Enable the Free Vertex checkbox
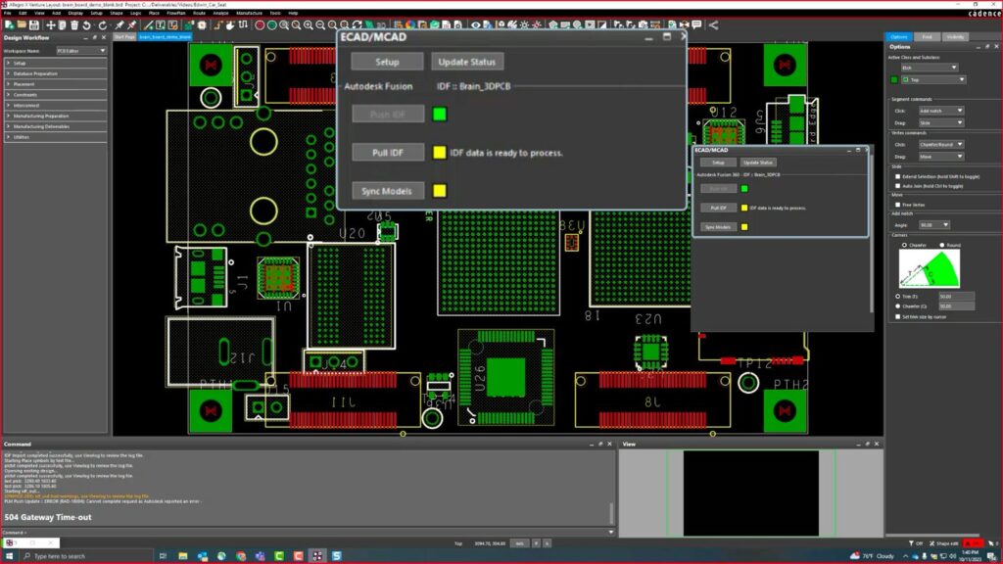Viewport: 1003px width, 564px height. click(898, 205)
